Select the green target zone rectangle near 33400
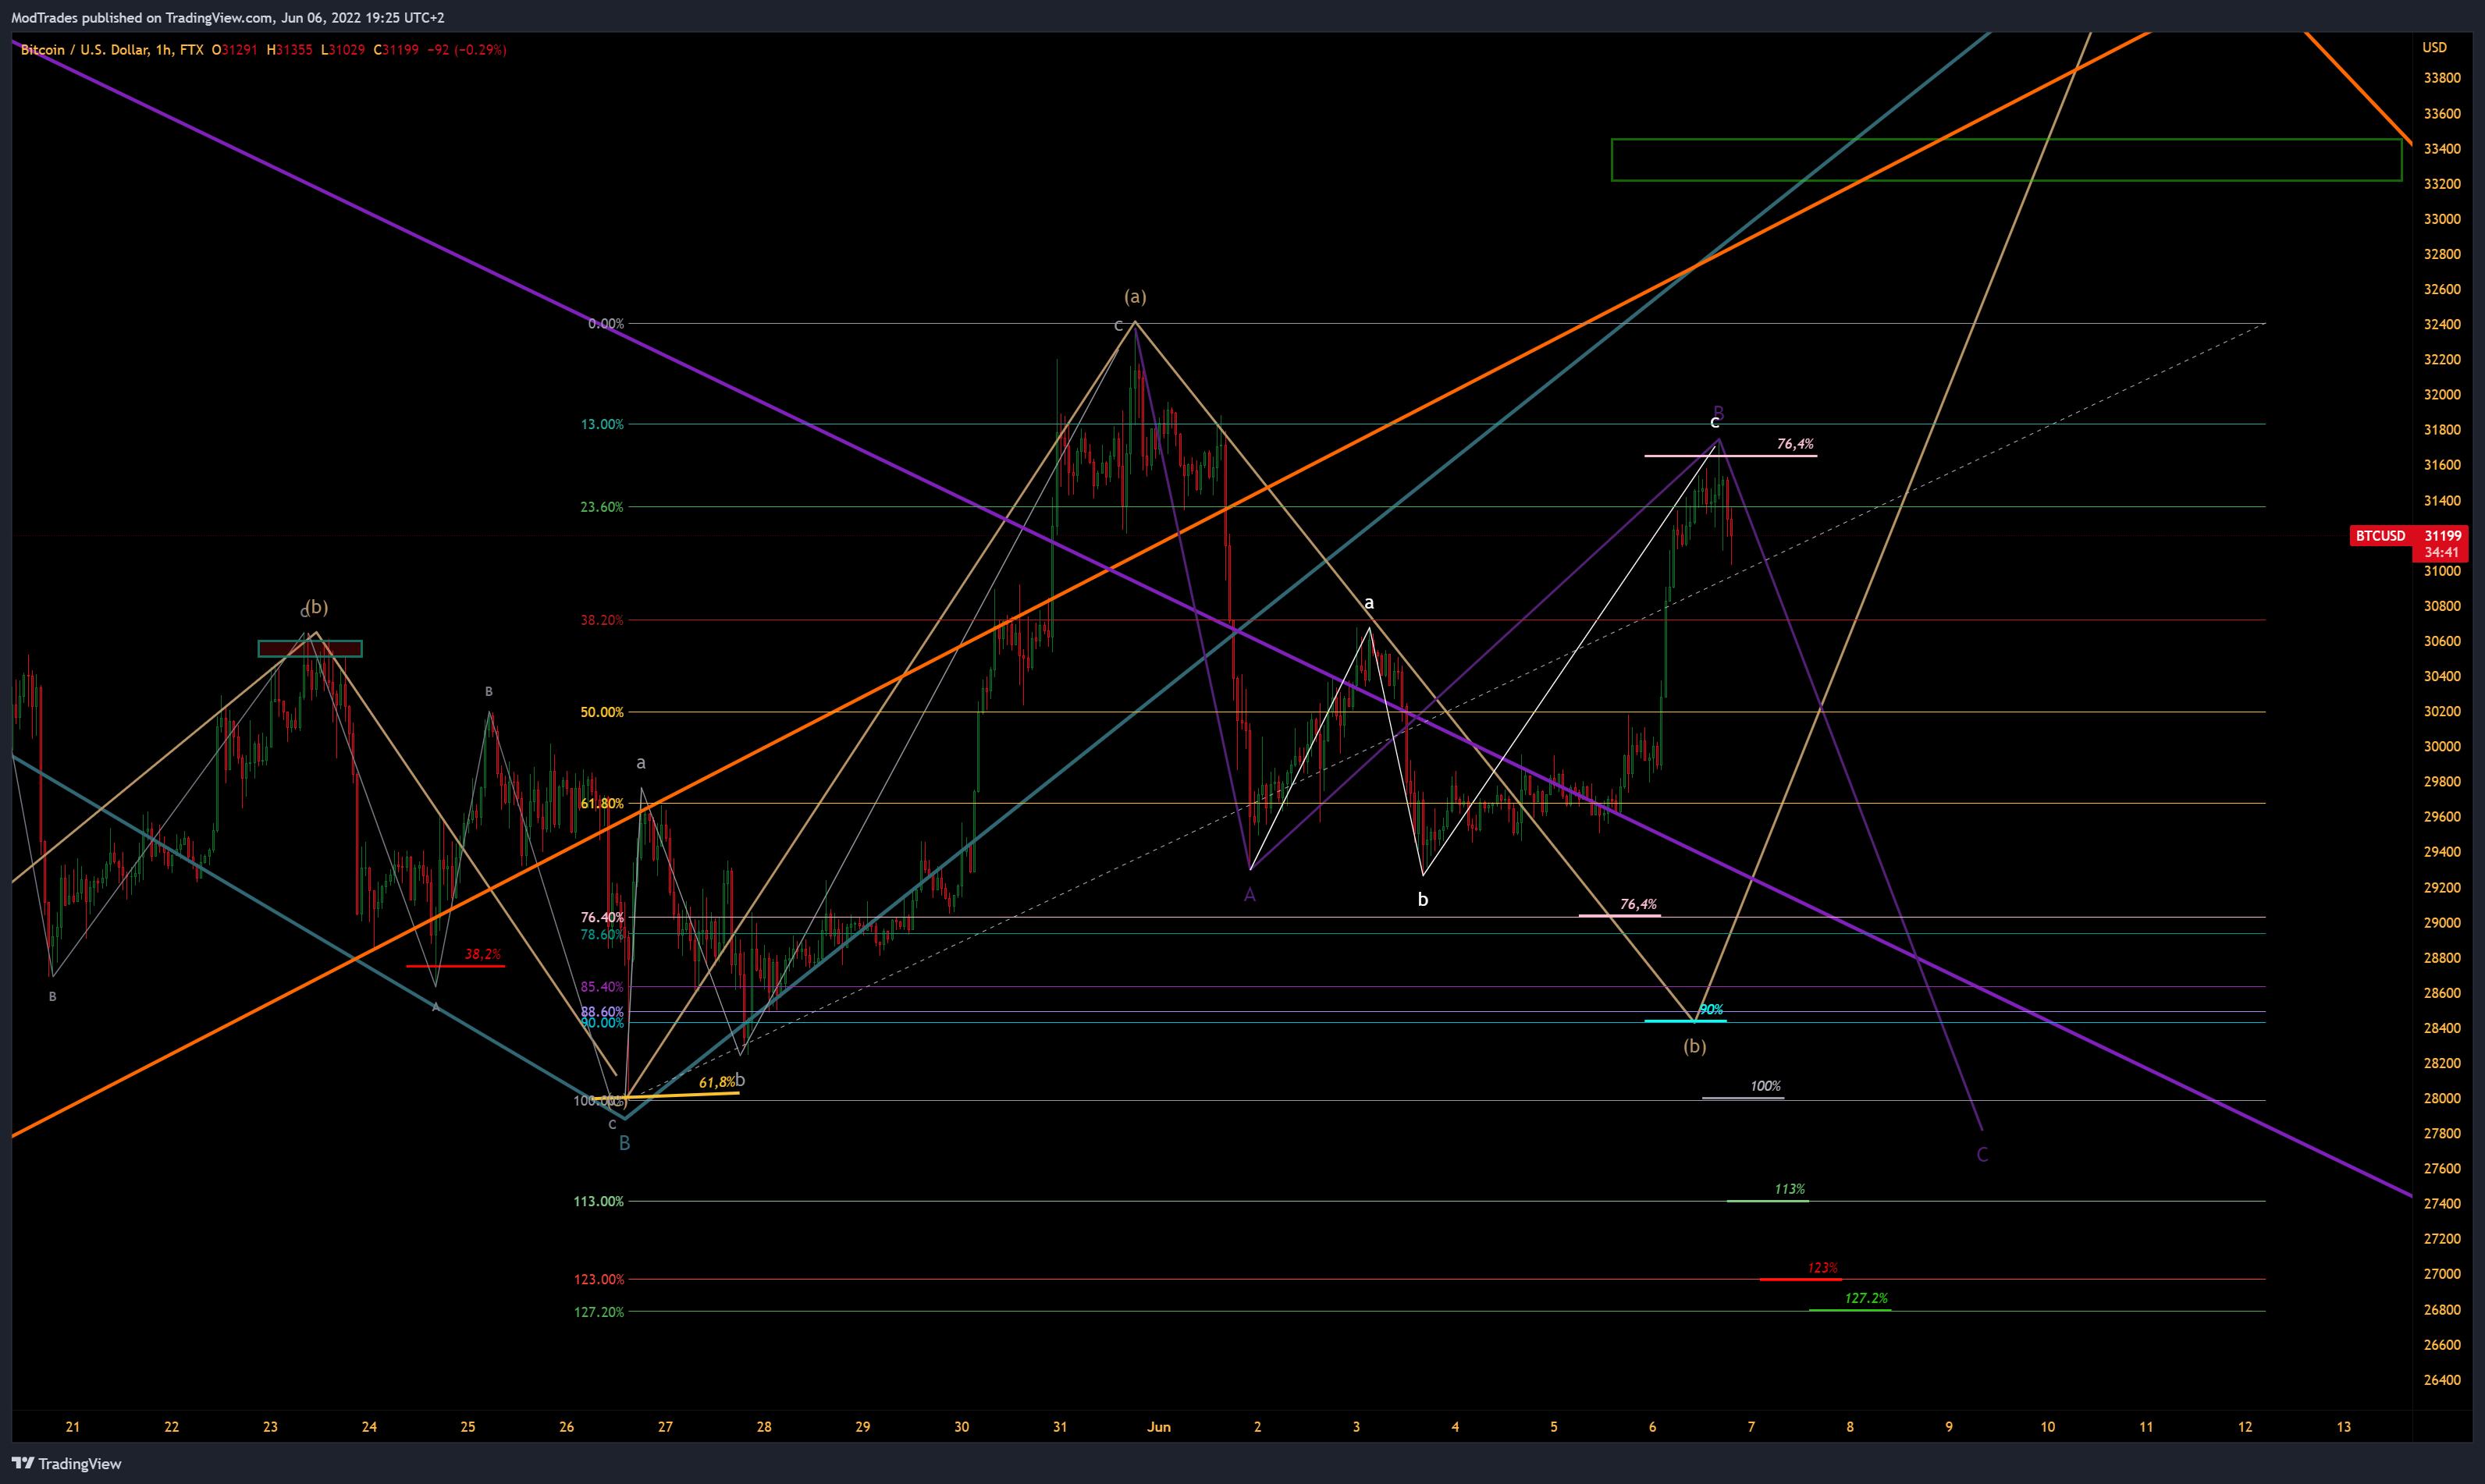 [2006, 160]
